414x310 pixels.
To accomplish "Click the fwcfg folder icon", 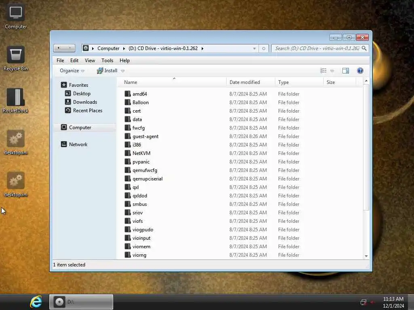I will pyautogui.click(x=128, y=128).
